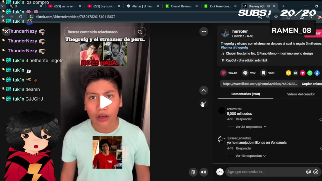Image resolution: width=322 pixels, height=181 pixels.
Task: Mute the Drenezy tab audio icon
Action: [x=268, y=6]
